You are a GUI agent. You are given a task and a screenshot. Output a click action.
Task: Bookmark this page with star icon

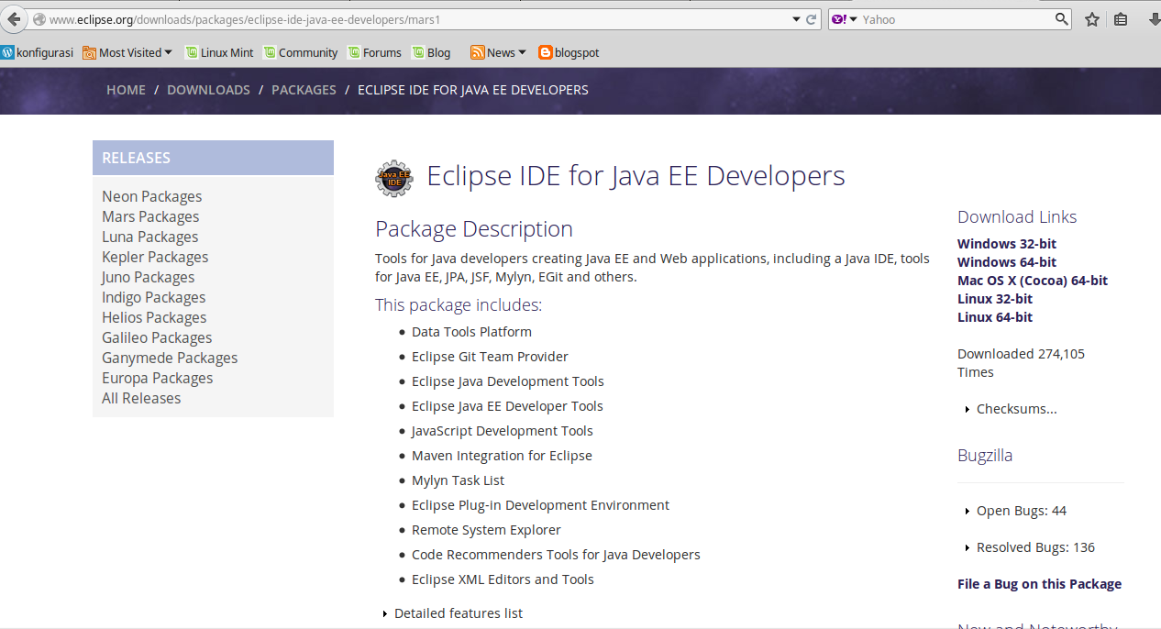coord(1092,19)
